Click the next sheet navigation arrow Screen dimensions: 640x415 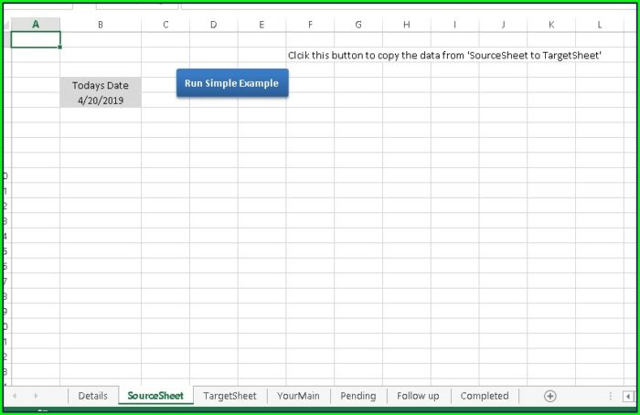pyautogui.click(x=36, y=396)
